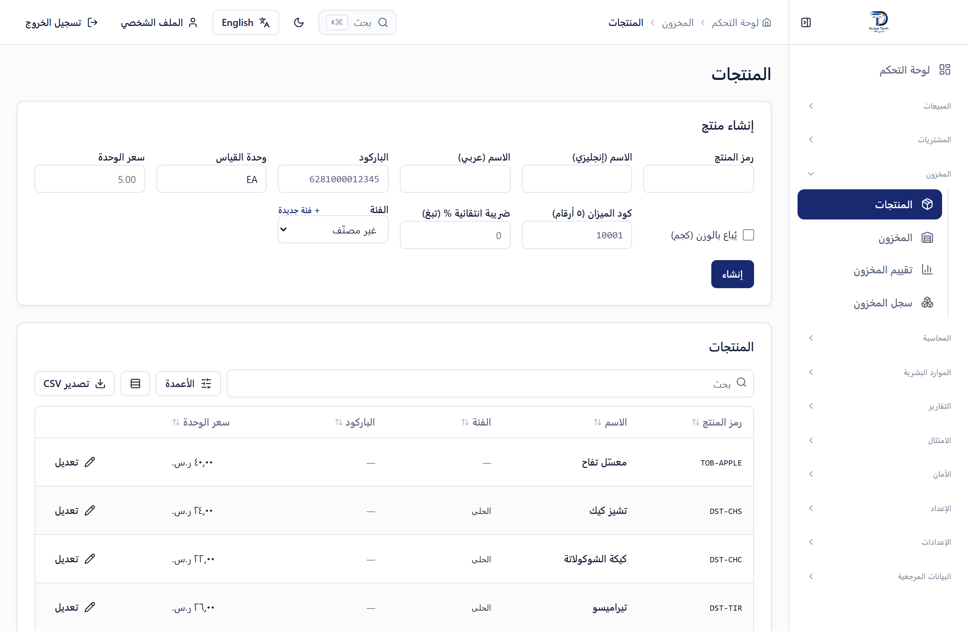Focus the unit price 5.00 field
This screenshot has width=968, height=631.
(90, 179)
